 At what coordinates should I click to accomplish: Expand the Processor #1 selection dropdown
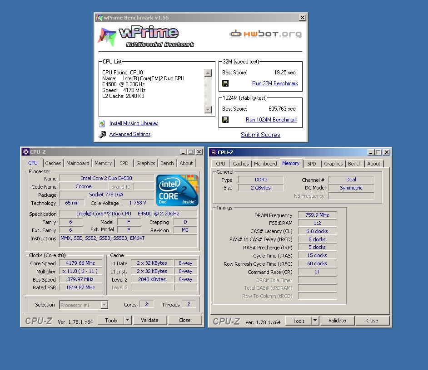pos(104,305)
